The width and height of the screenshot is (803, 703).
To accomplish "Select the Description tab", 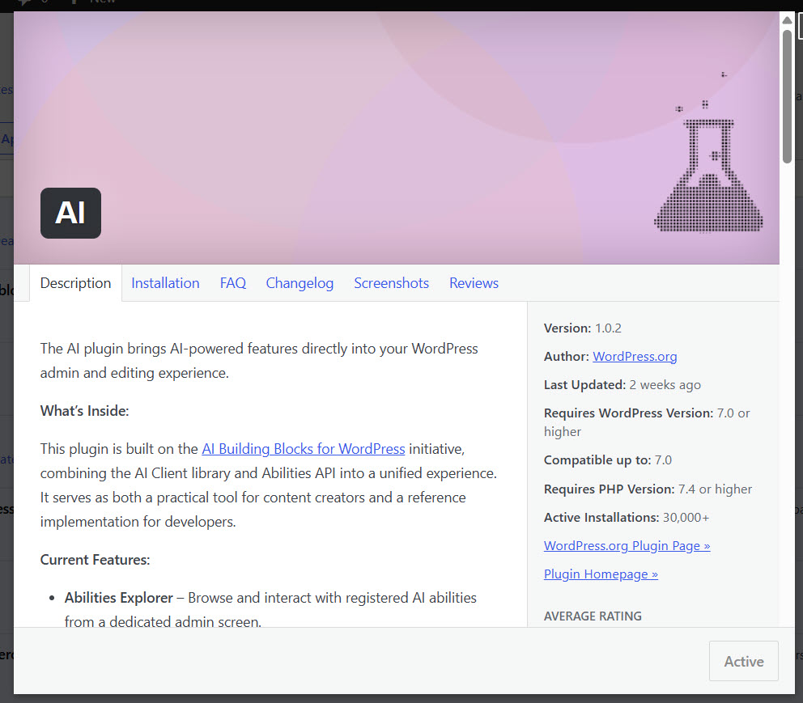I will [76, 283].
